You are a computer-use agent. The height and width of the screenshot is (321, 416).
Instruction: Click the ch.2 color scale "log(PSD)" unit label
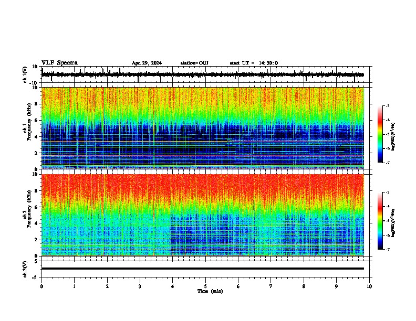coord(393,223)
